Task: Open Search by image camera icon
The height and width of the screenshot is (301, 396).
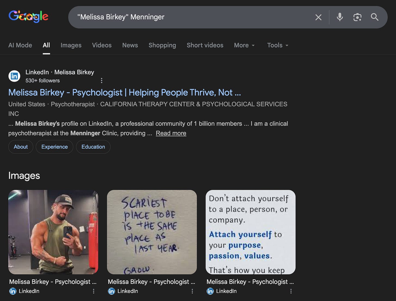Action: pyautogui.click(x=357, y=17)
